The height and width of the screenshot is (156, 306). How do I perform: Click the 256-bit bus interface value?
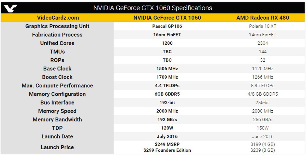tap(263, 102)
